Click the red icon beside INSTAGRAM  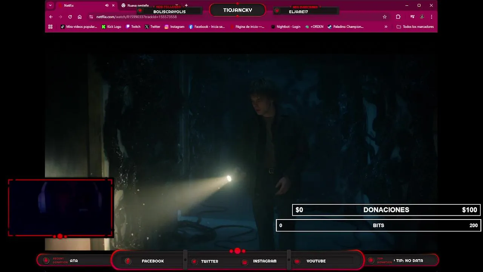coord(245,262)
